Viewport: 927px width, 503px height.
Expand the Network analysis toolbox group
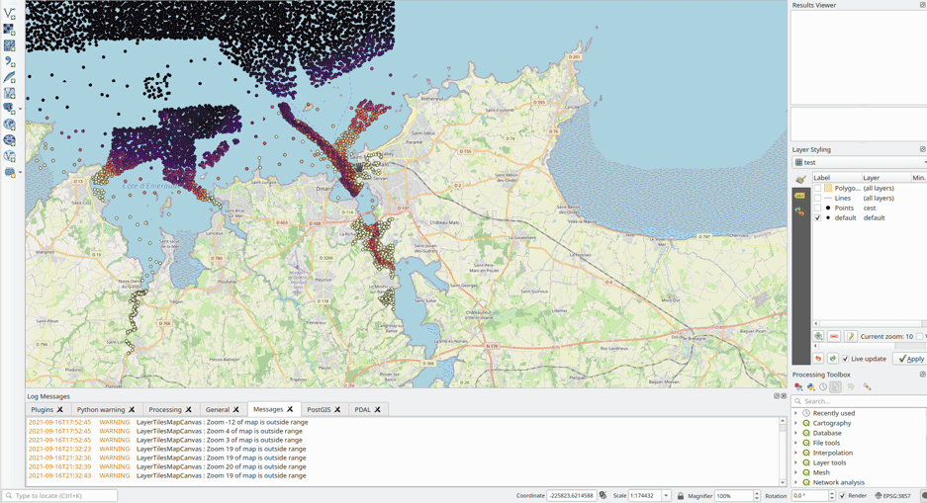[795, 482]
